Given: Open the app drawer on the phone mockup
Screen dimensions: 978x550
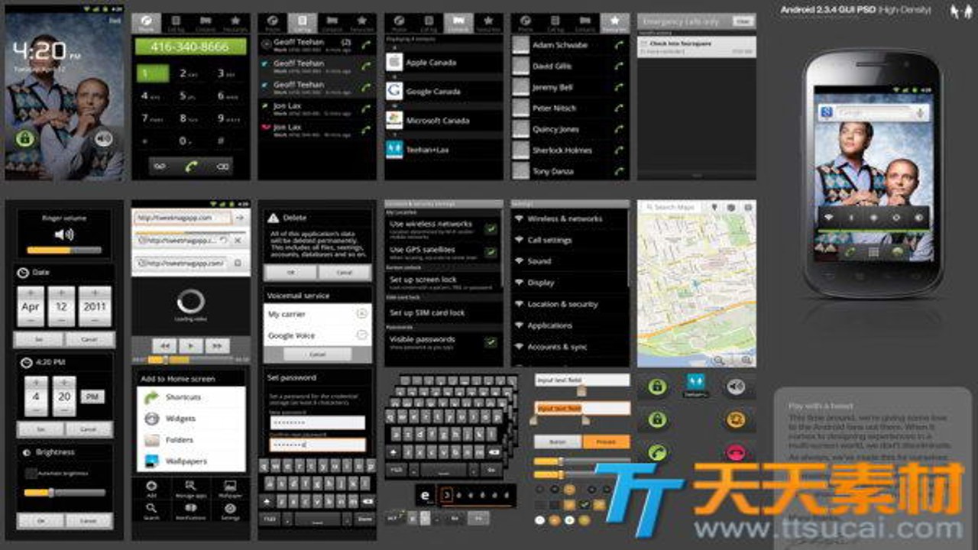Looking at the screenshot, I should click(x=873, y=252).
